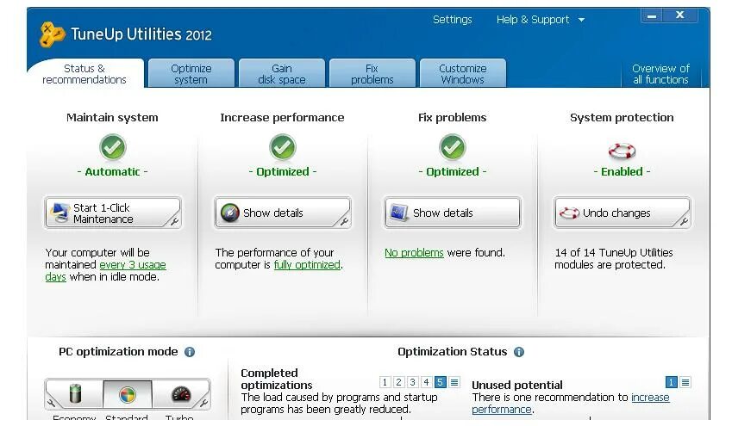The image size is (732, 426).
Task: Open wrench settings on 1-Click Maintenance button
Action: [x=175, y=221]
